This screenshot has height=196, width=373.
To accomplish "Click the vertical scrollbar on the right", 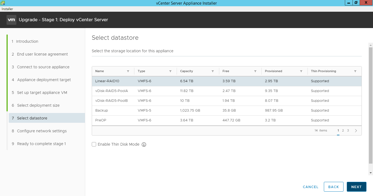I will (371, 109).
